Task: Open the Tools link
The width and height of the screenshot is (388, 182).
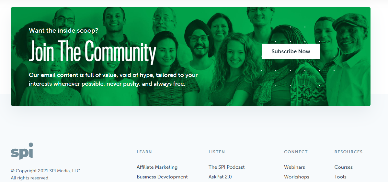Action: (340, 177)
